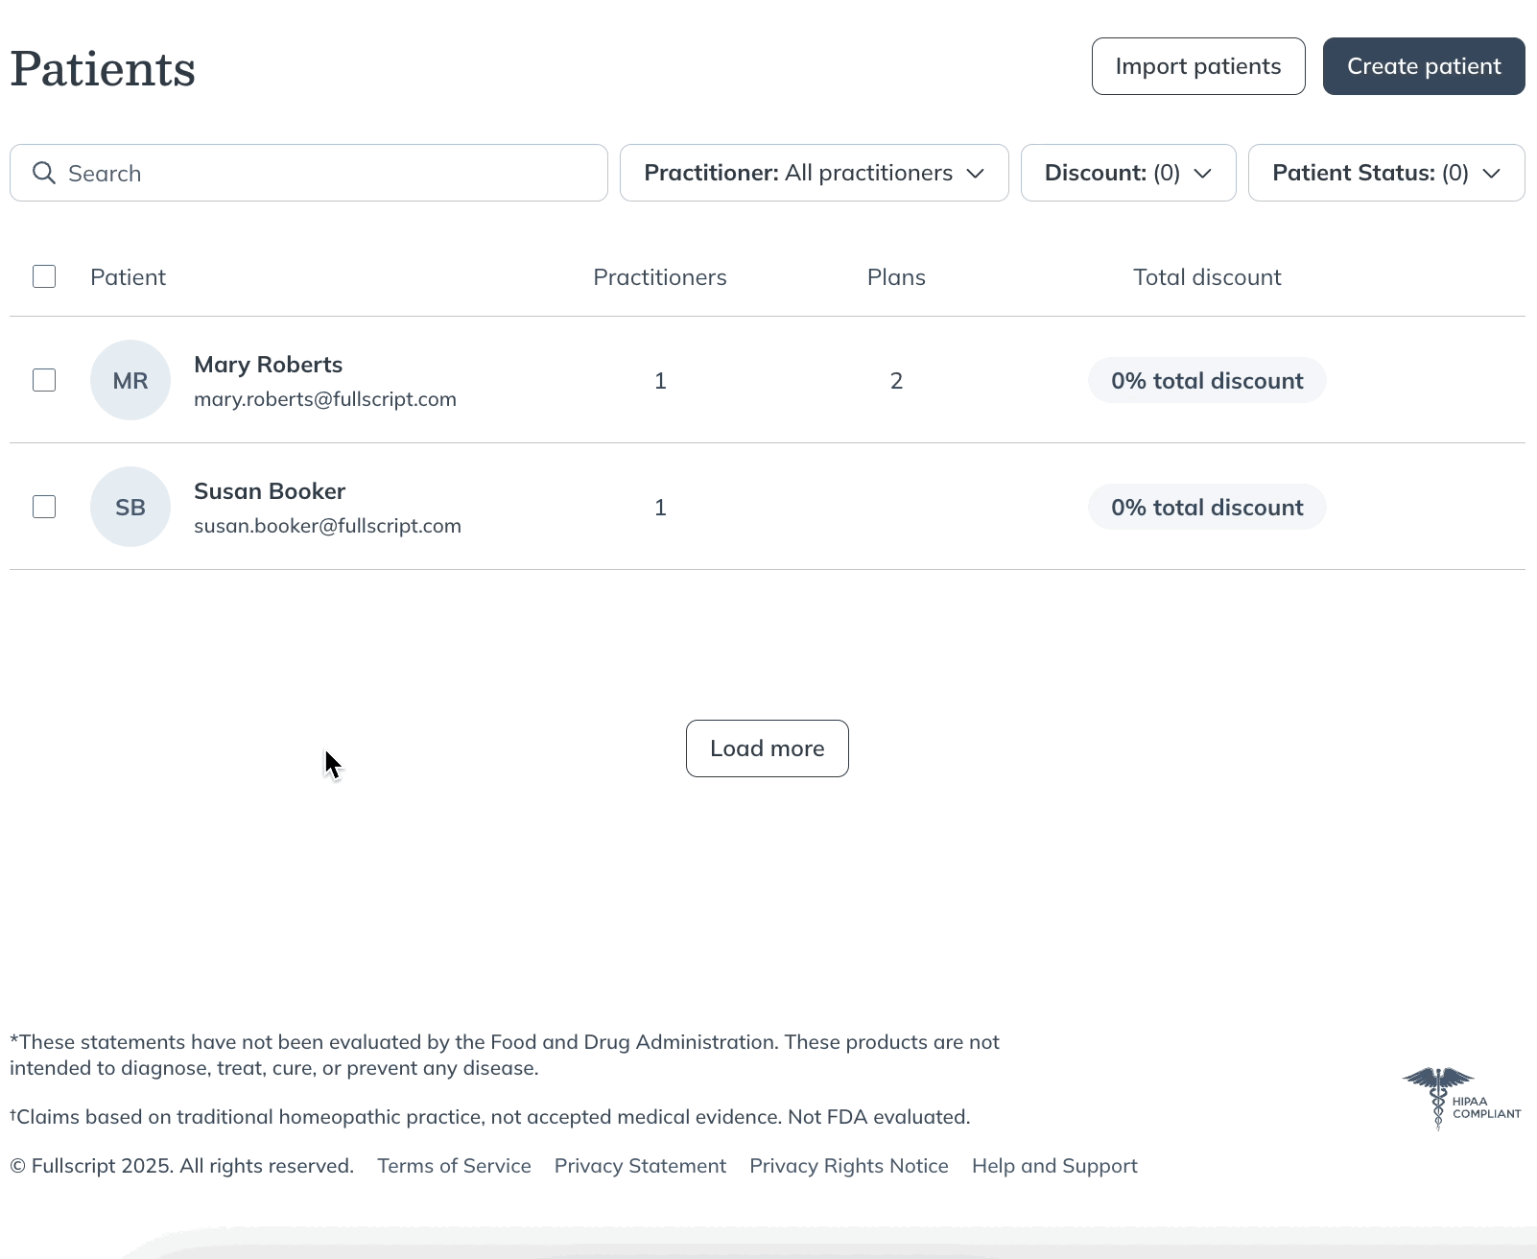Open the Terms of Service link
This screenshot has height=1259, width=1537.
pyautogui.click(x=454, y=1166)
